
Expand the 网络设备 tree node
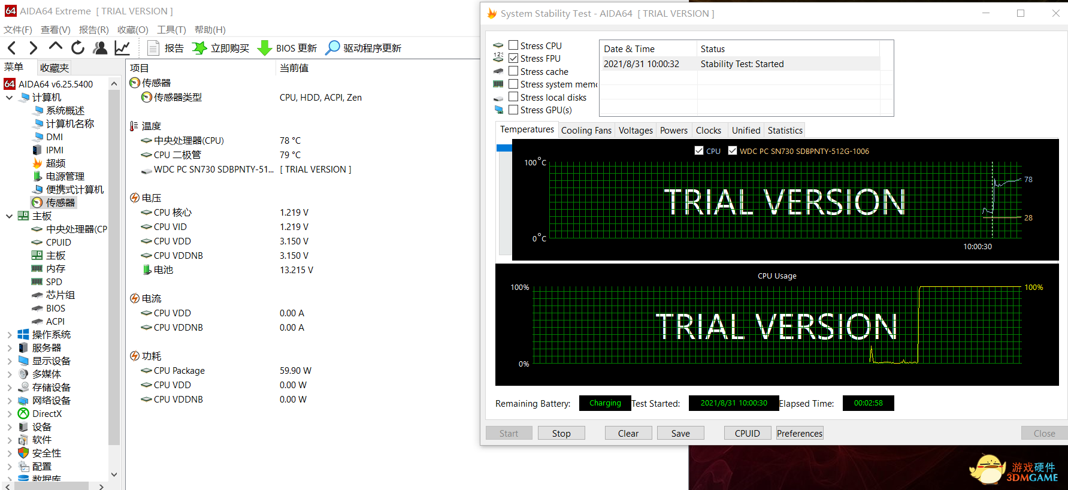[x=9, y=401]
